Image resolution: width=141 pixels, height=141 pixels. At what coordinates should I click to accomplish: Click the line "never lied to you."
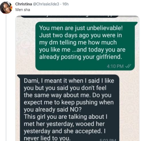[47, 138]
